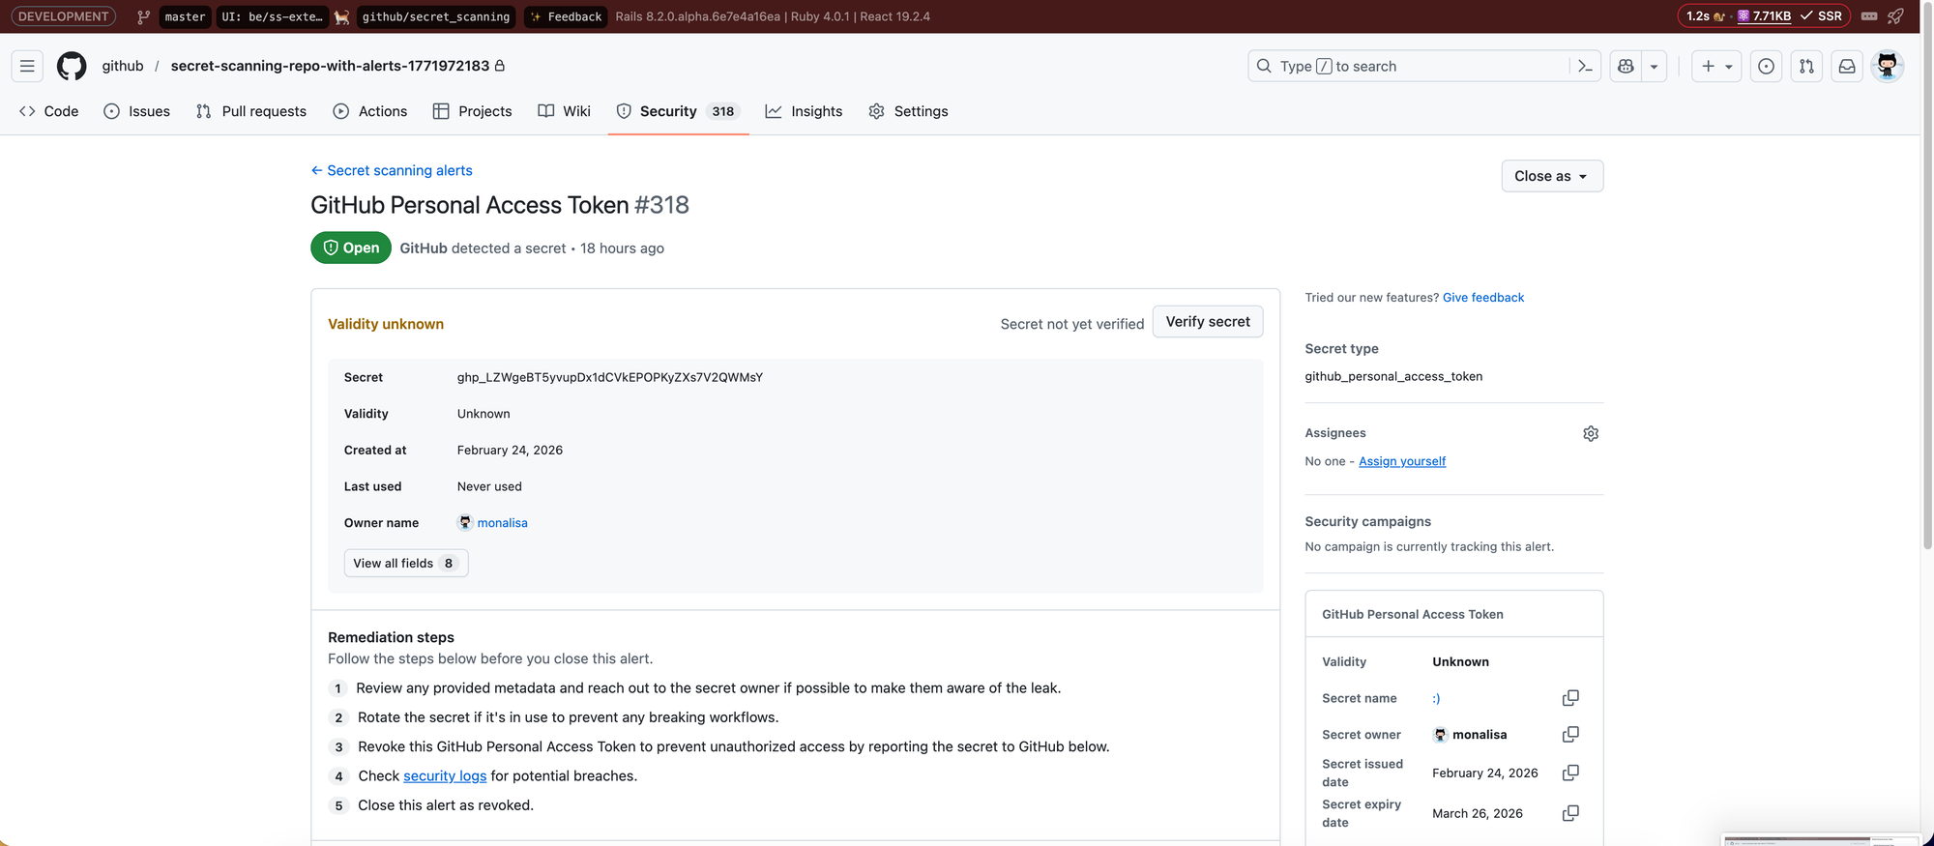The image size is (1934, 846).
Task: Click the rocket icon in dev toolbar
Action: [1895, 15]
